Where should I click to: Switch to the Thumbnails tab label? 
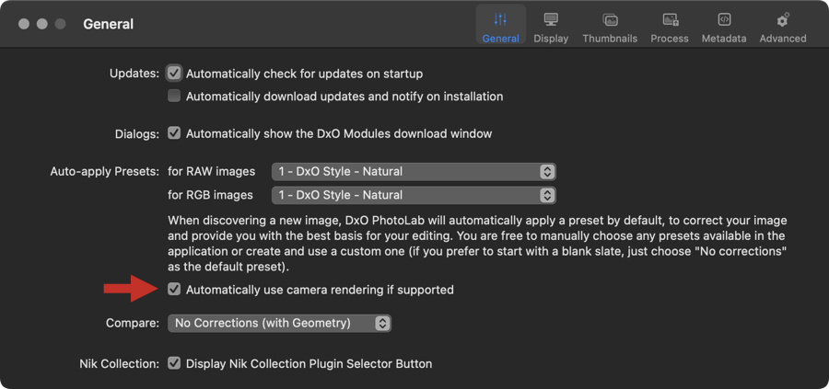610,39
